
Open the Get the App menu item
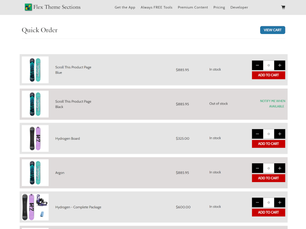click(125, 7)
